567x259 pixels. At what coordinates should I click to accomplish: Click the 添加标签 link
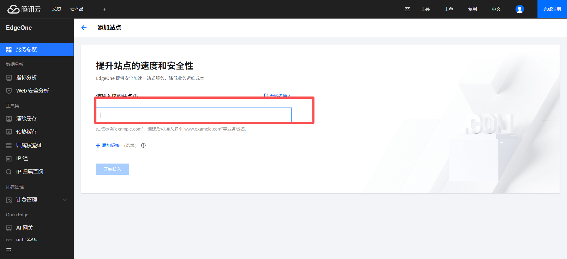pyautogui.click(x=111, y=146)
